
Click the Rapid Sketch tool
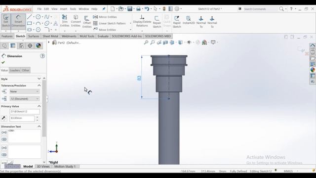pos(177,22)
